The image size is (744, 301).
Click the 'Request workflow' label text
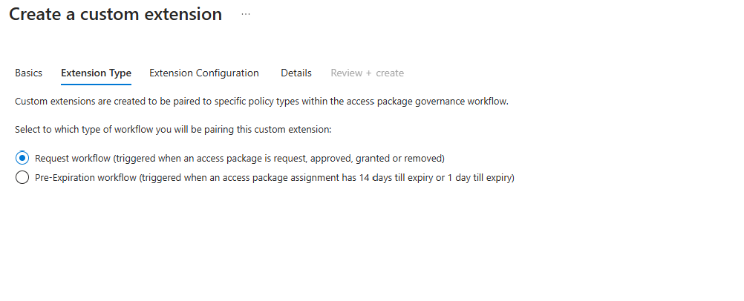(73, 159)
